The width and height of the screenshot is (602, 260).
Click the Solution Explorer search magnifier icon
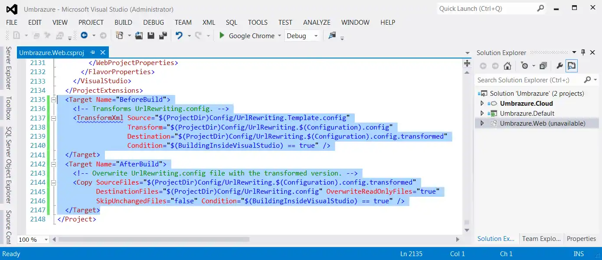(x=587, y=80)
